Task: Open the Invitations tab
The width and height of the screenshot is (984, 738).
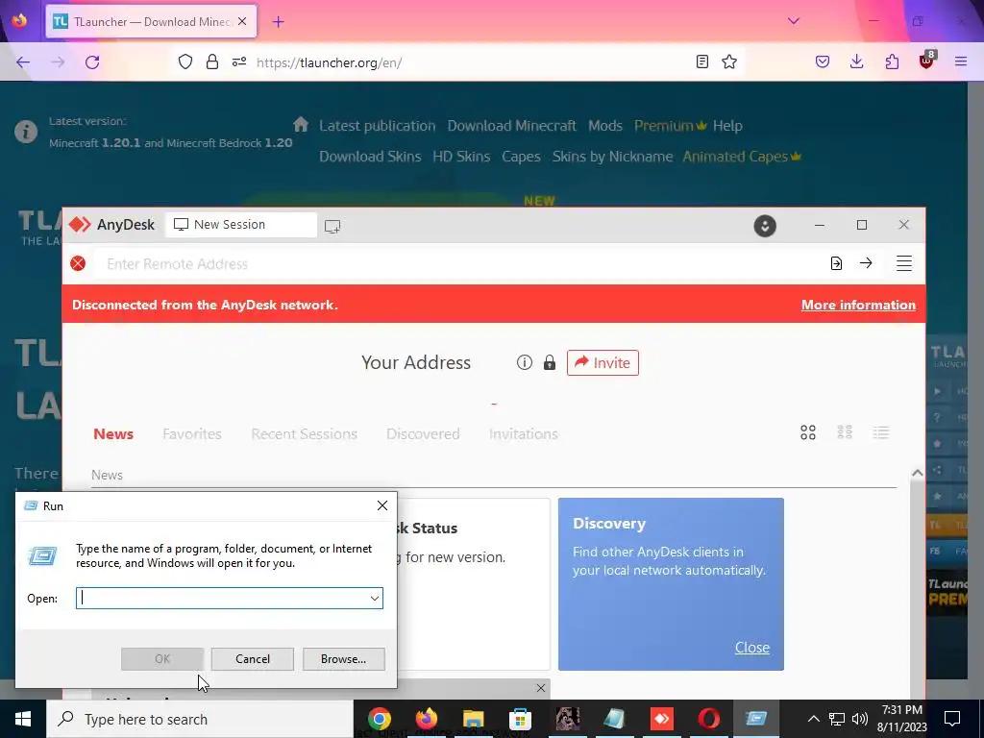Action: click(524, 433)
